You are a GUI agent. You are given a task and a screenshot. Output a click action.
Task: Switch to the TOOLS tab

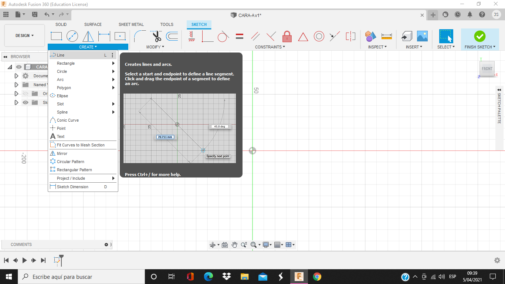pyautogui.click(x=167, y=24)
